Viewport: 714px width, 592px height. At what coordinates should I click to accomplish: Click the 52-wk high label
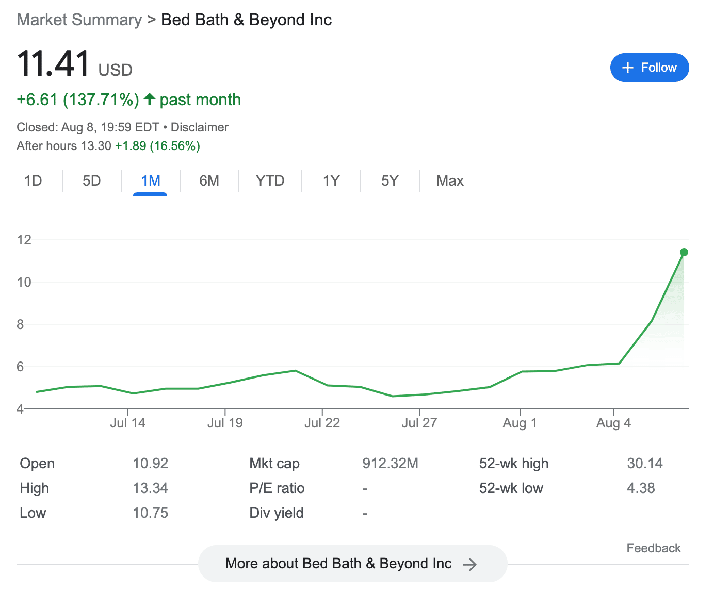click(x=514, y=464)
